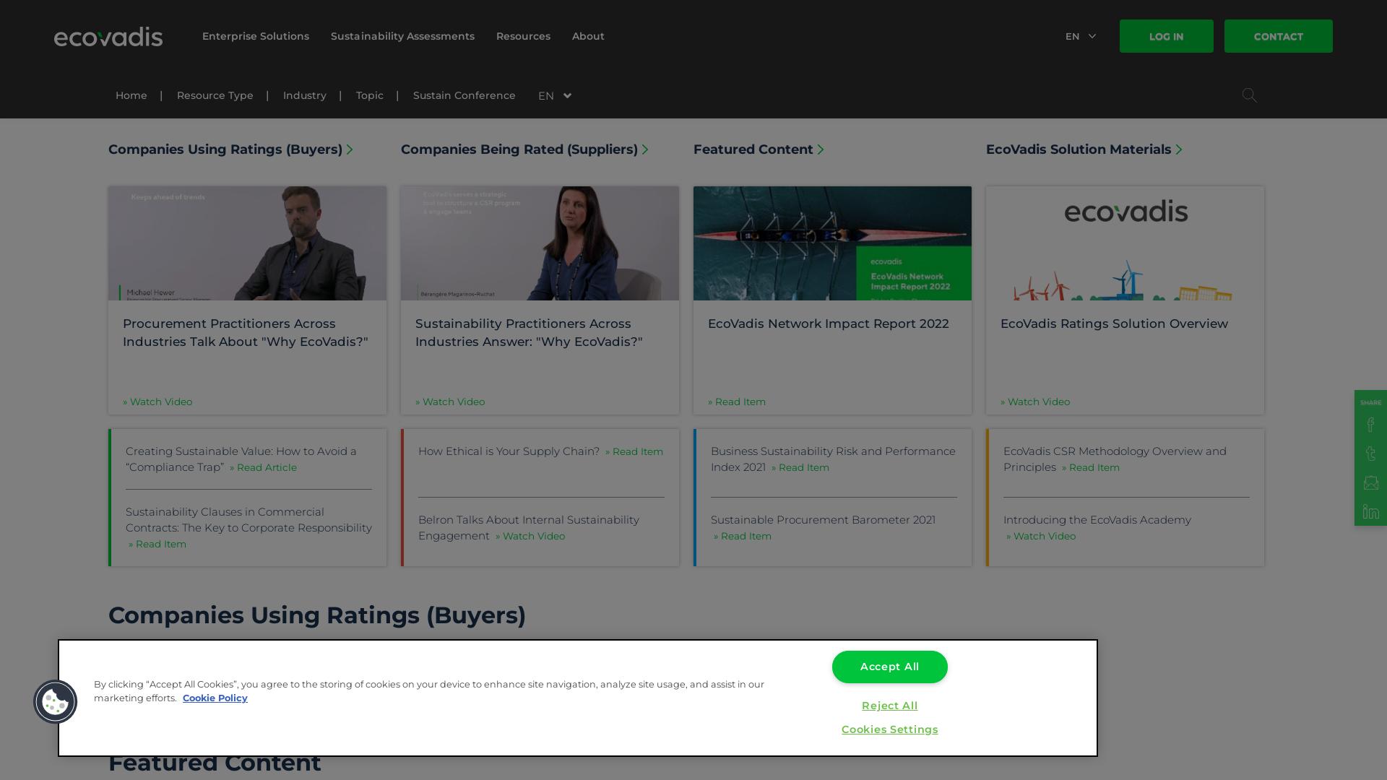Open the round cookie preferences icon
This screenshot has height=780, width=1387.
[x=56, y=701]
